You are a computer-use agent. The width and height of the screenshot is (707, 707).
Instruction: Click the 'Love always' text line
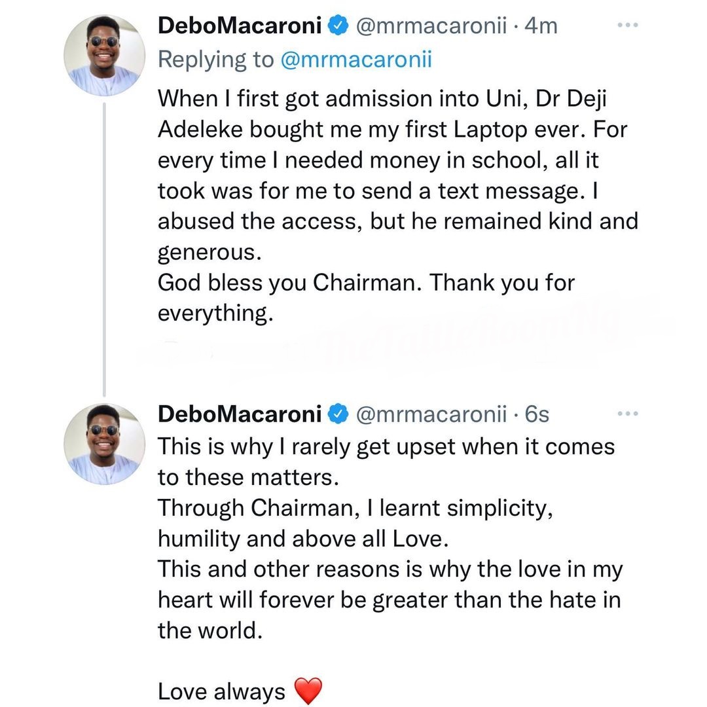pos(222,691)
